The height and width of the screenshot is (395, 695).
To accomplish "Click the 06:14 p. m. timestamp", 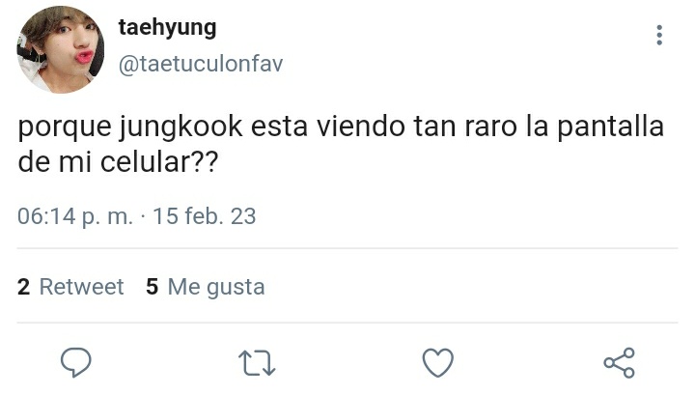I will pyautogui.click(x=75, y=216).
